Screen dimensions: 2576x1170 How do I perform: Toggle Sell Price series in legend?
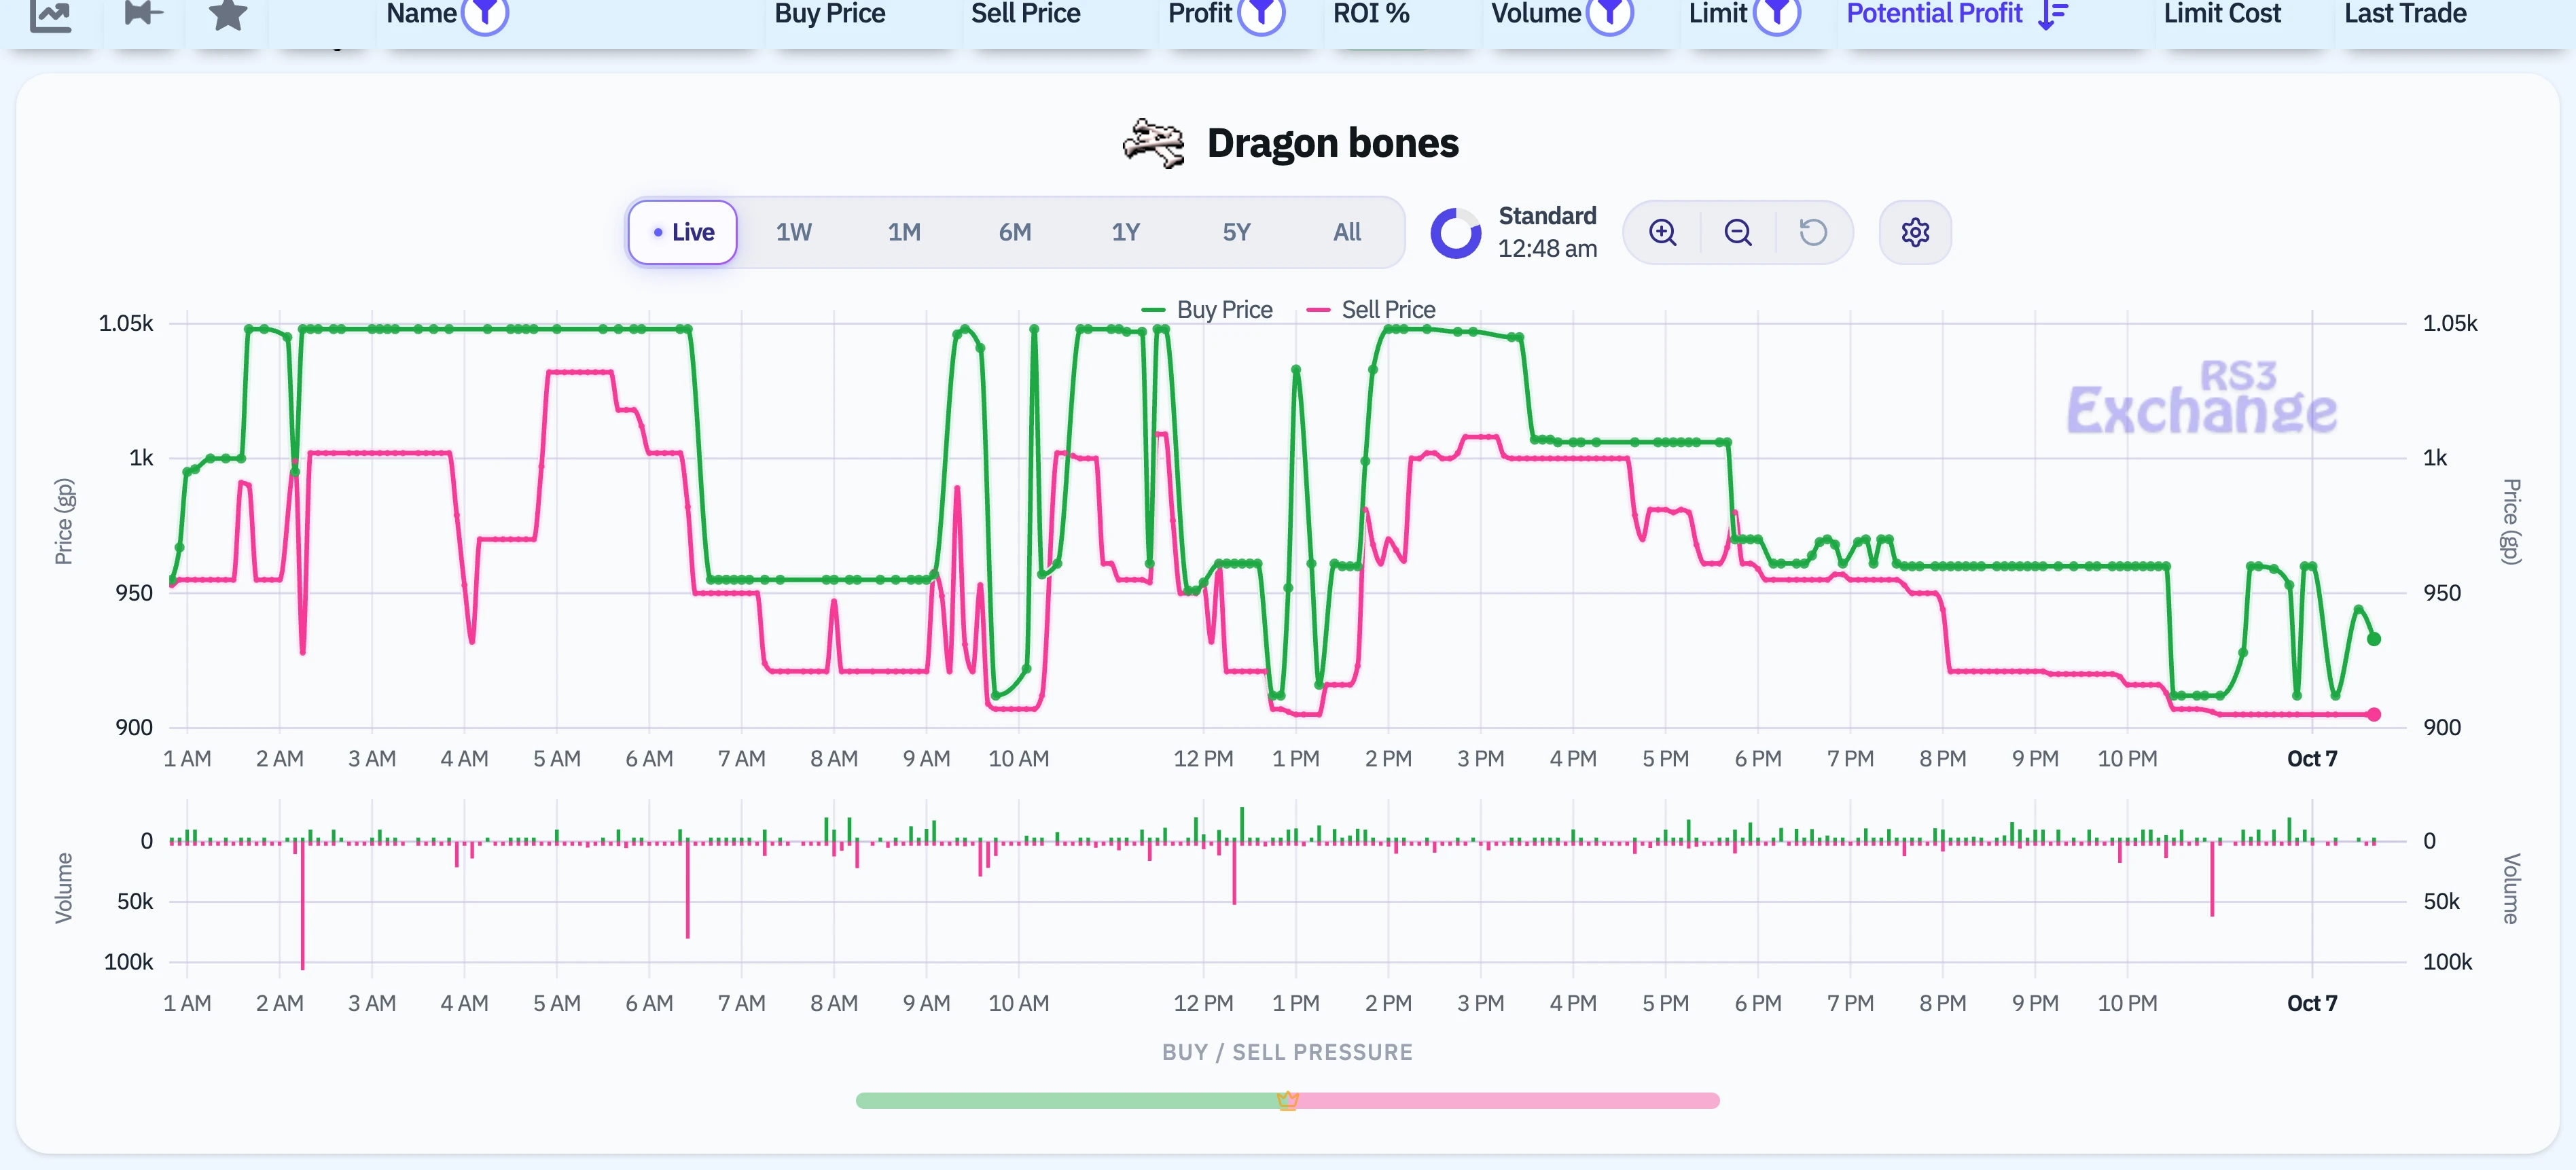click(1371, 310)
